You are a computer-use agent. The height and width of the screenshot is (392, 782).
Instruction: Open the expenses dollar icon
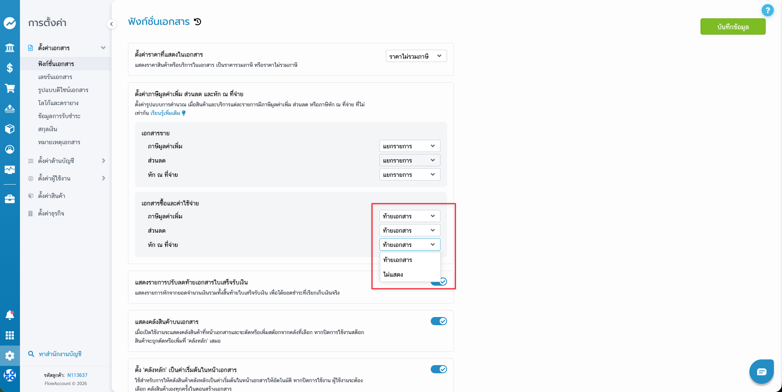(x=10, y=68)
